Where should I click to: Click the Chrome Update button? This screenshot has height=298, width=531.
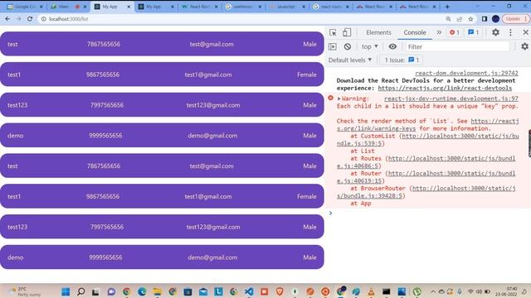pyautogui.click(x=515, y=19)
